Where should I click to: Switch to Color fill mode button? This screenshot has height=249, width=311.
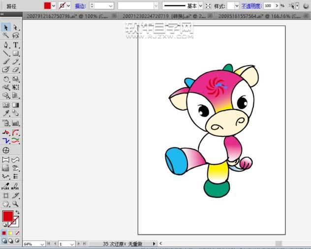click(4, 233)
